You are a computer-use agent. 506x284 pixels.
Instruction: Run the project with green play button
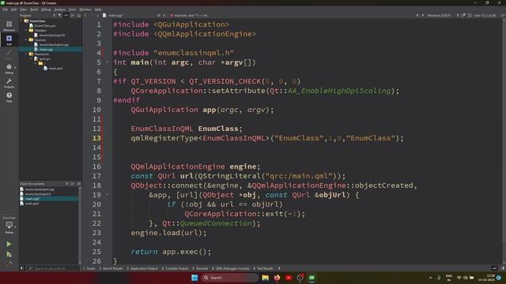[9, 244]
